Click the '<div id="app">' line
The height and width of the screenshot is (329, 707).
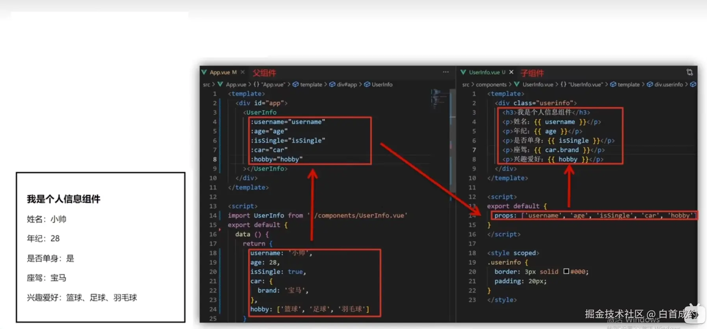tap(262, 103)
